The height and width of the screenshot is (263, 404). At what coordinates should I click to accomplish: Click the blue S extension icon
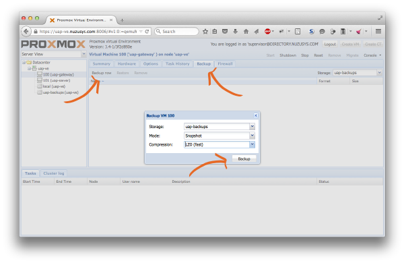(x=312, y=32)
